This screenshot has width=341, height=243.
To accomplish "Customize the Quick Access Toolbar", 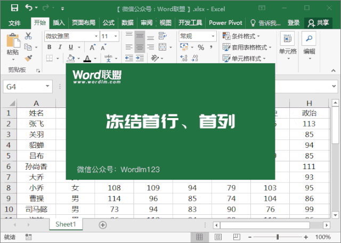I will [62, 9].
